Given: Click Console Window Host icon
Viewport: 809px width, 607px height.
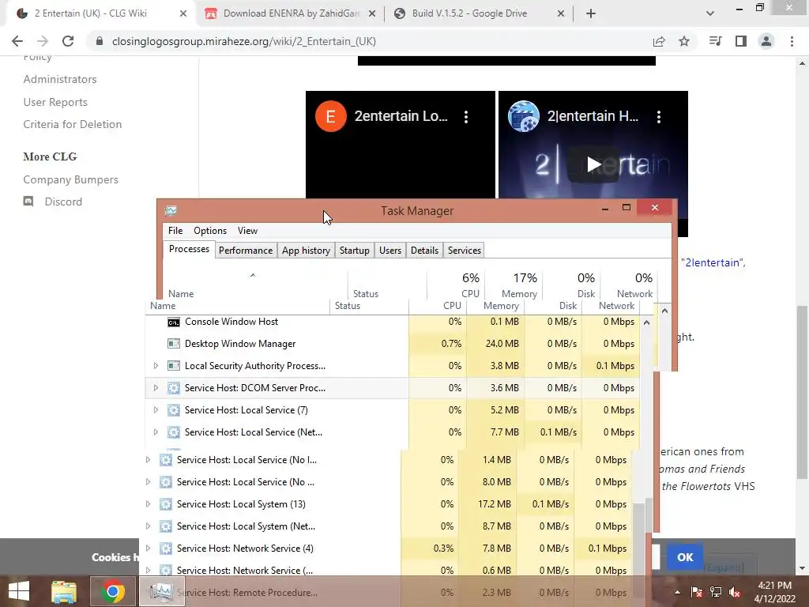Looking at the screenshot, I should pos(173,322).
